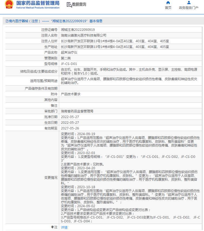Click change time 2023-10-18 line
Screen dimensions: 204x231
(78, 187)
